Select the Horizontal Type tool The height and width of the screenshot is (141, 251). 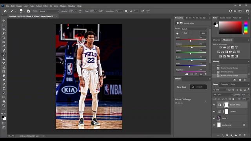coord(4,89)
